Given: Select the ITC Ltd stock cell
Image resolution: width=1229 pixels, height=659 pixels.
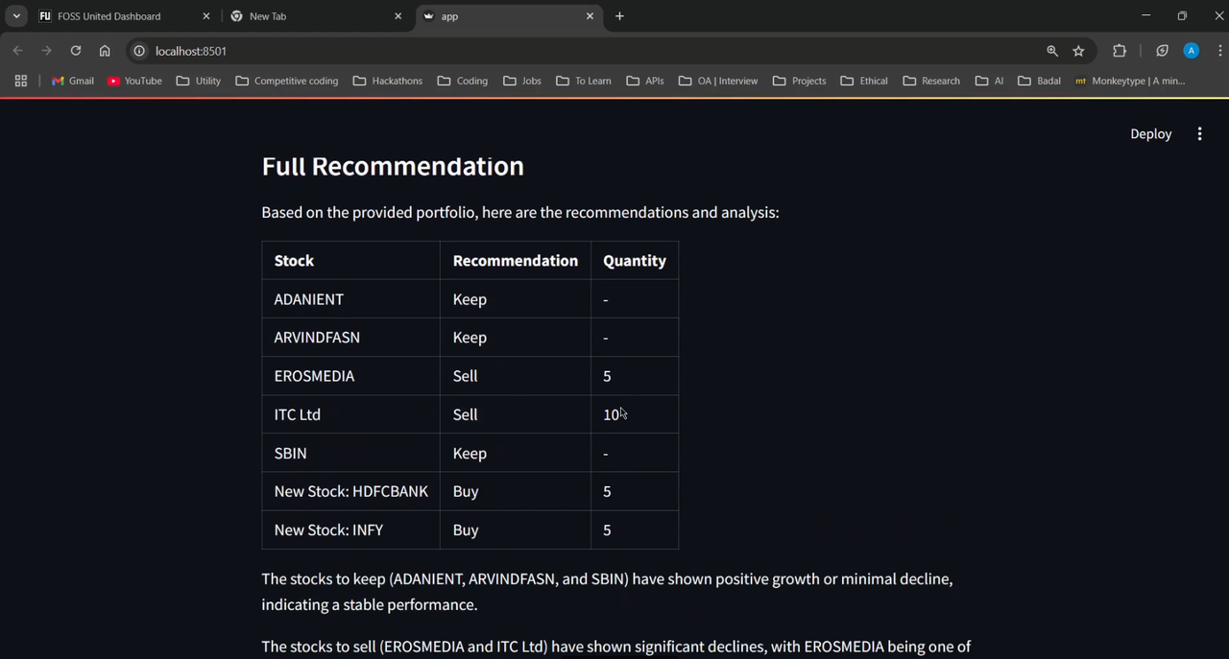Looking at the screenshot, I should point(350,414).
